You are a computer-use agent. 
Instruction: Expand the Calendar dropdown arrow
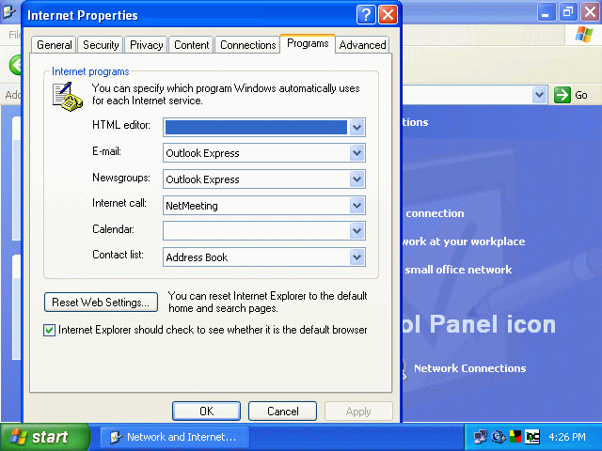357,231
